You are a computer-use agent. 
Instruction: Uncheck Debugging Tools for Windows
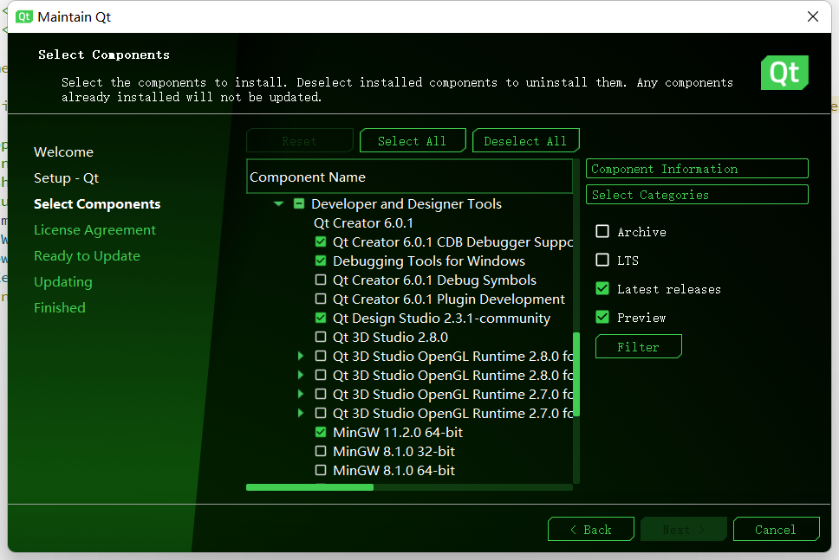click(x=321, y=261)
